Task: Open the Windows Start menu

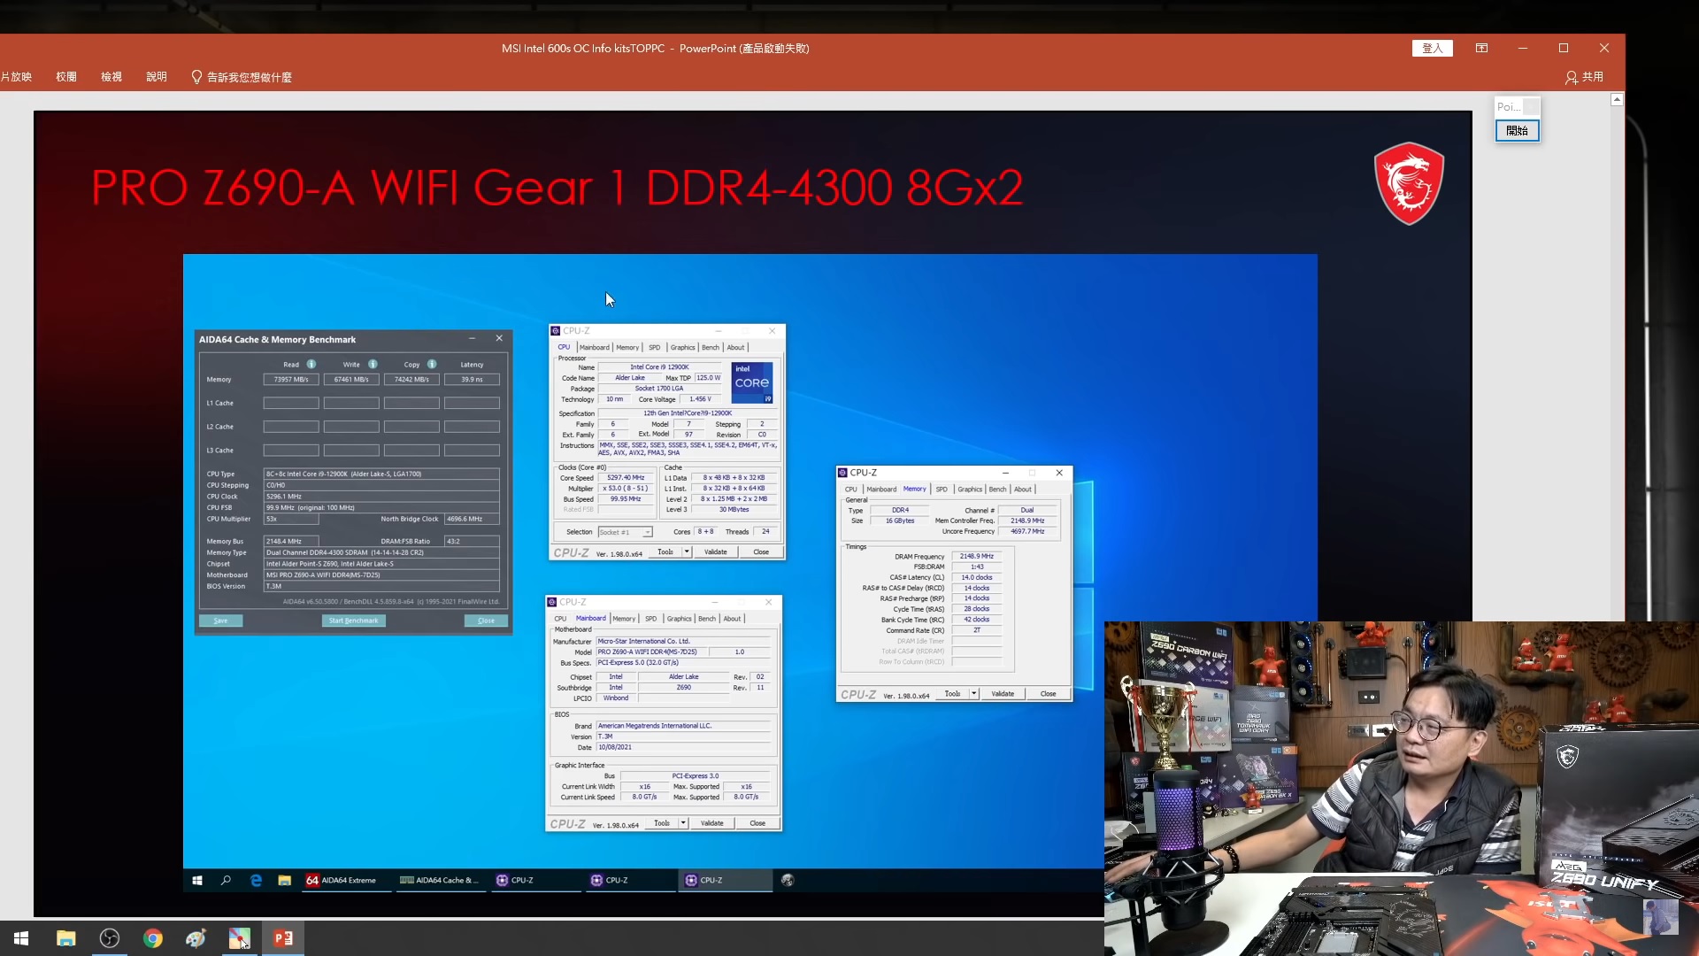Action: click(21, 938)
